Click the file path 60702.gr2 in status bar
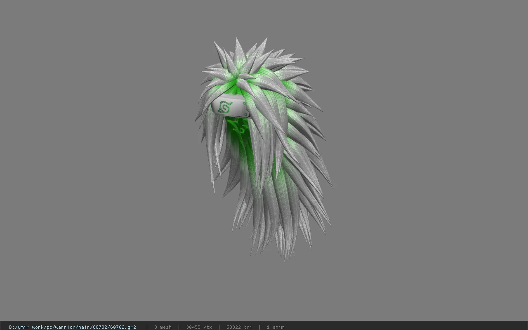 (73, 327)
